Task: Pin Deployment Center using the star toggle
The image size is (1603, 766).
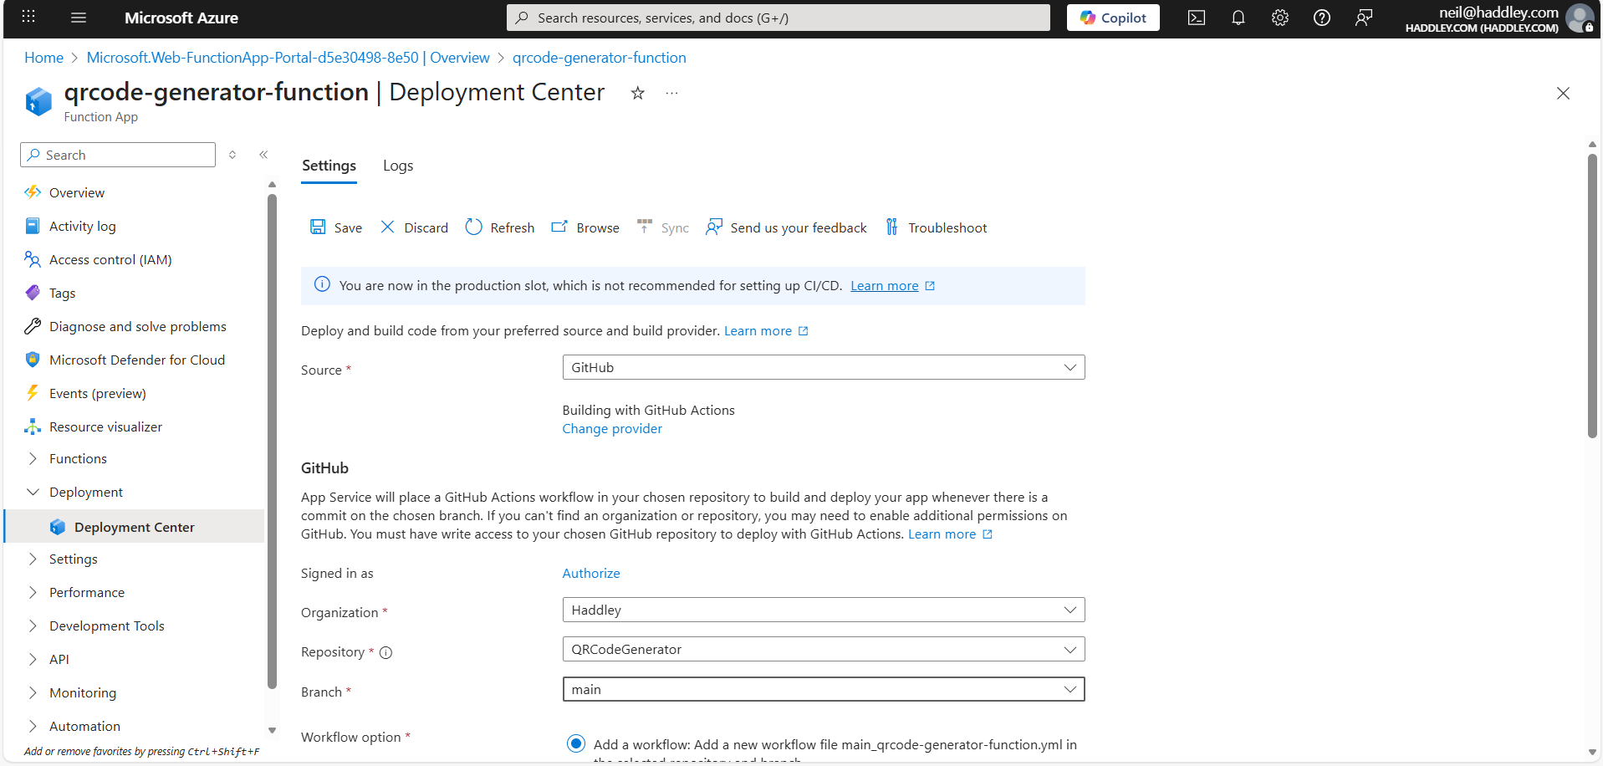Action: (x=638, y=93)
